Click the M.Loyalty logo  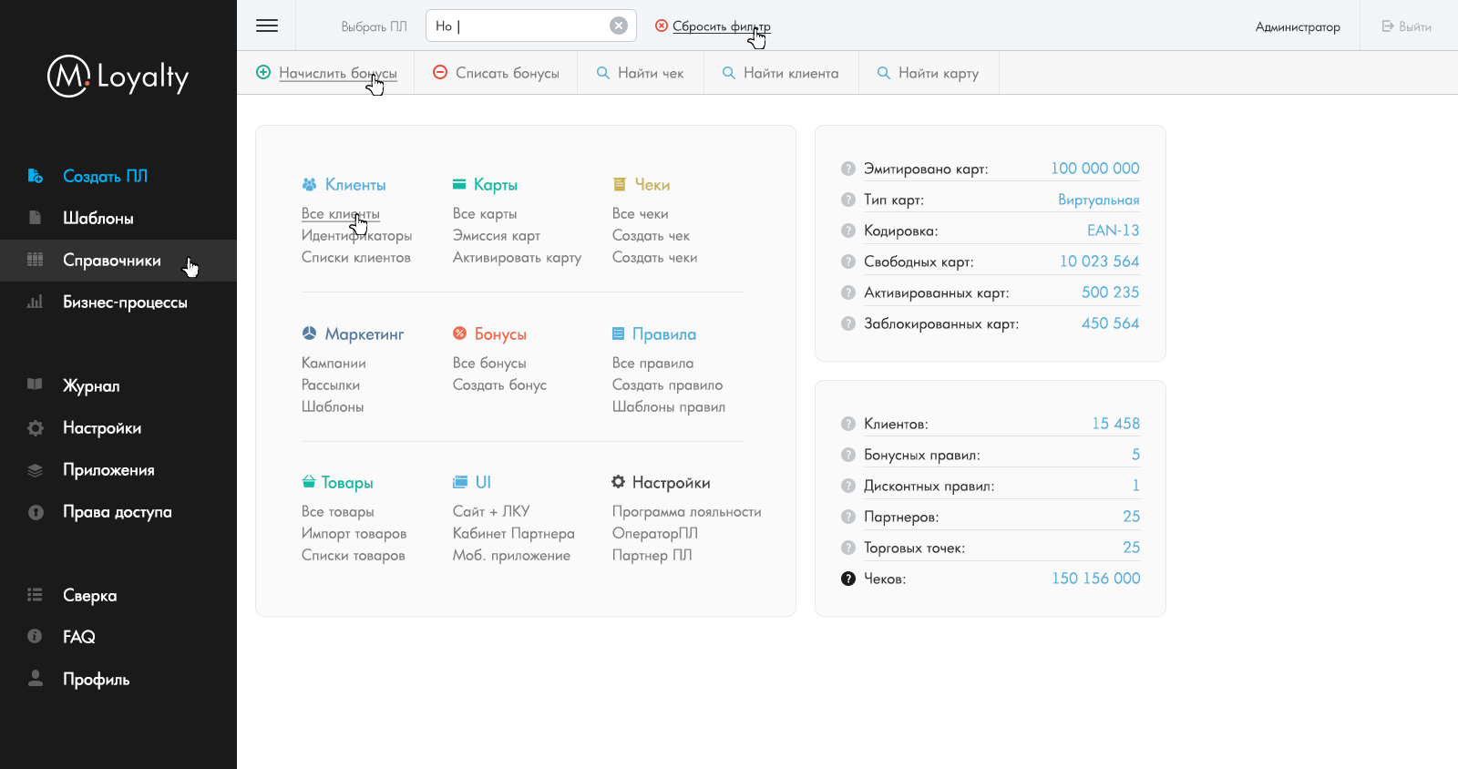point(118,77)
